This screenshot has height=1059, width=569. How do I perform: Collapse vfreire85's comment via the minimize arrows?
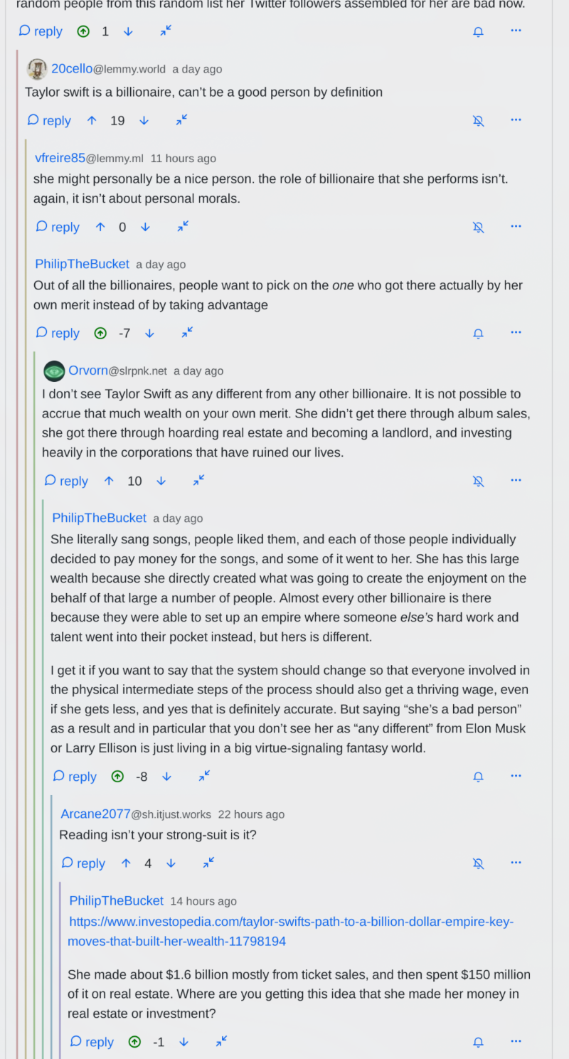(x=182, y=226)
